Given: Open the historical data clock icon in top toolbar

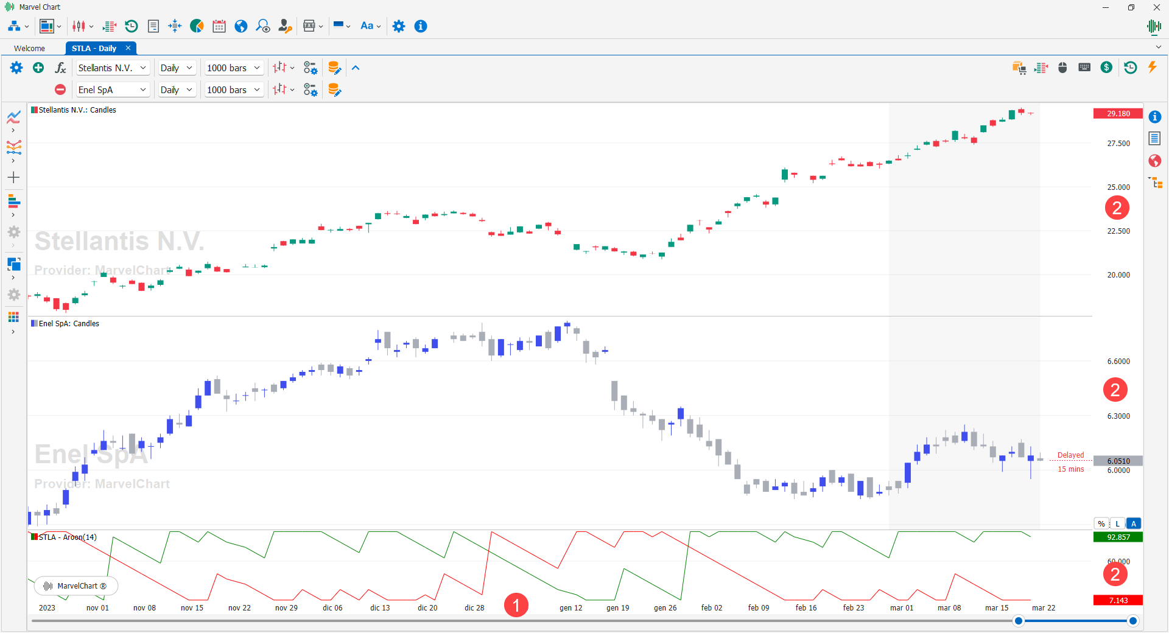Looking at the screenshot, I should click(x=132, y=26).
